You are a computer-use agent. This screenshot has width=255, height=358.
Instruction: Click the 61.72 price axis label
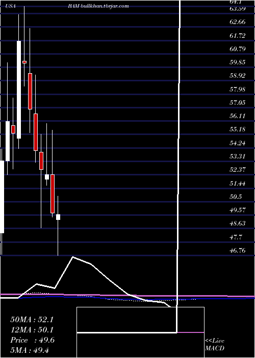(238, 36)
